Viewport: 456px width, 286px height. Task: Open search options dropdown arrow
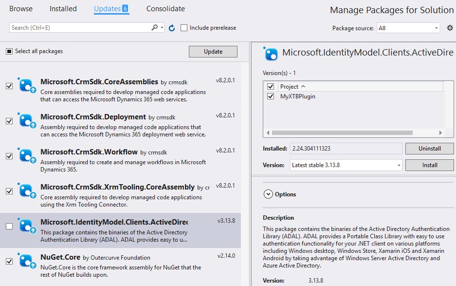(162, 28)
